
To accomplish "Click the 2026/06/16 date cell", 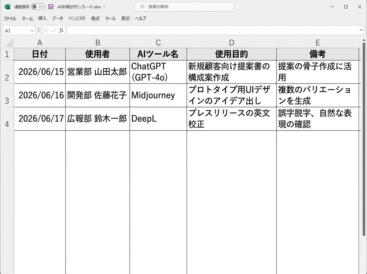I will click(x=39, y=95).
